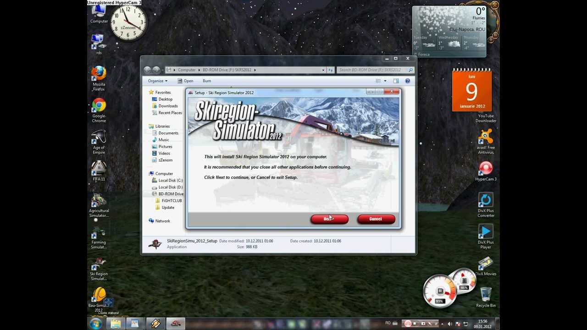This screenshot has width=587, height=330.
Task: Click the calendar gadget showing 9
Action: 472,90
